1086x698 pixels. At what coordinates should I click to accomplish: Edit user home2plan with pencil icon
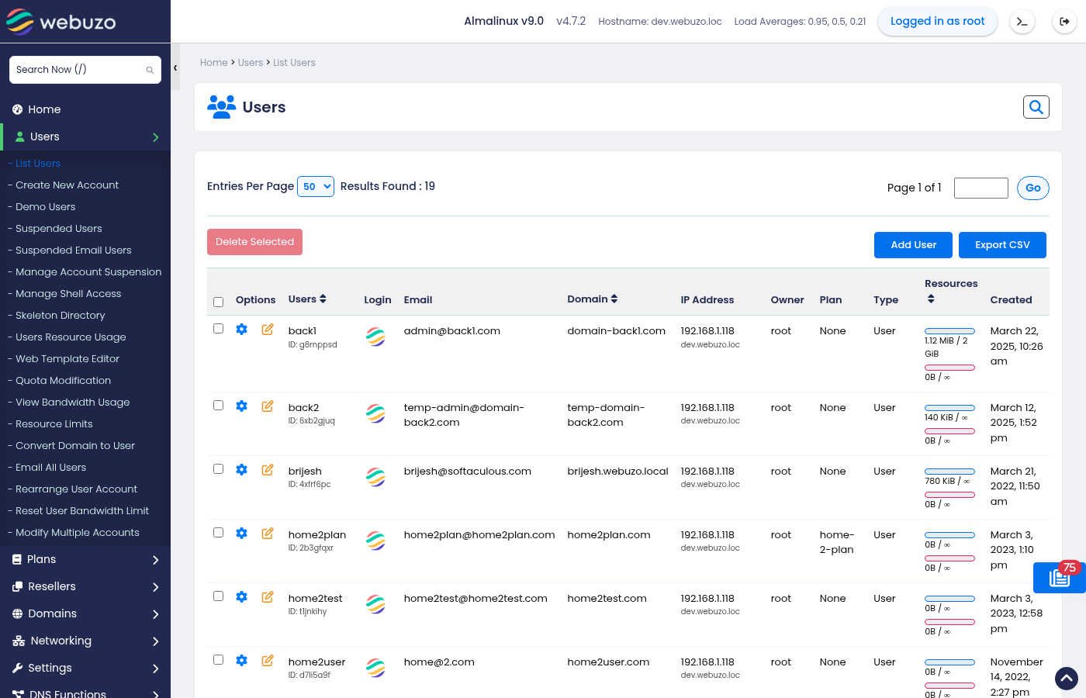pos(268,533)
